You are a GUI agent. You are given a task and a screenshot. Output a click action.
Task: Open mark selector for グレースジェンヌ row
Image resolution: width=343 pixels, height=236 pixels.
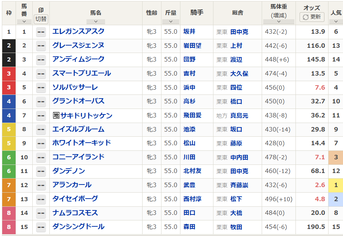[x=41, y=46]
